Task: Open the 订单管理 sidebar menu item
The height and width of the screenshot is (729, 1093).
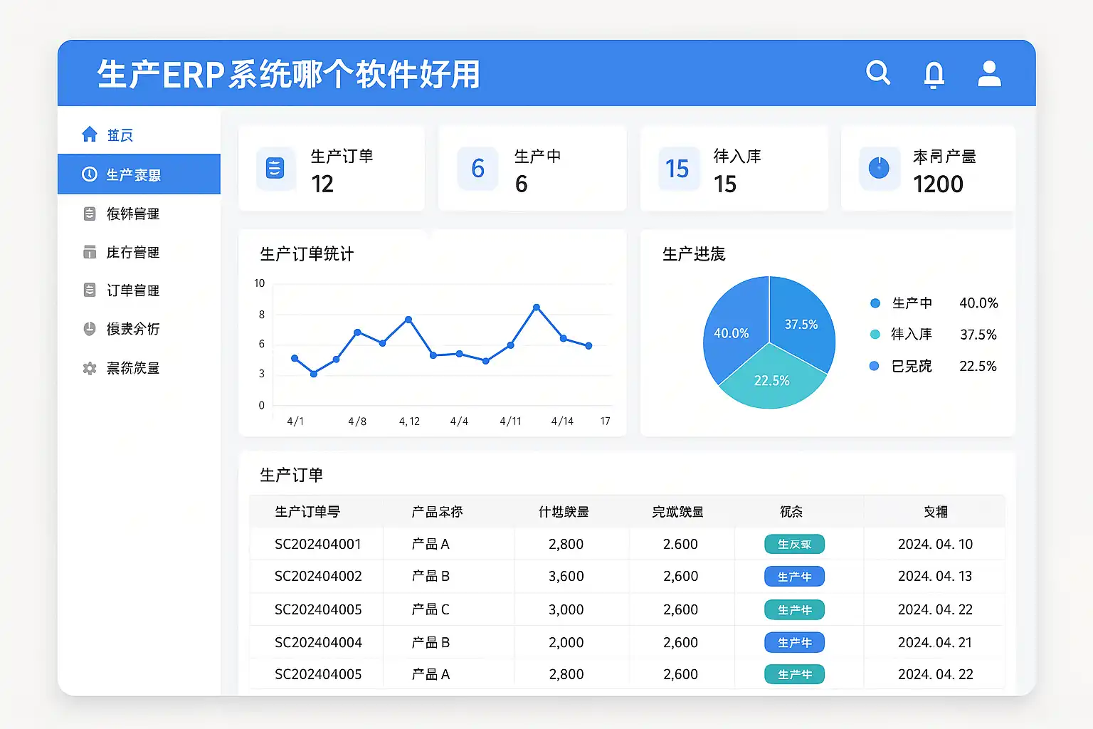Action: pyautogui.click(x=132, y=290)
